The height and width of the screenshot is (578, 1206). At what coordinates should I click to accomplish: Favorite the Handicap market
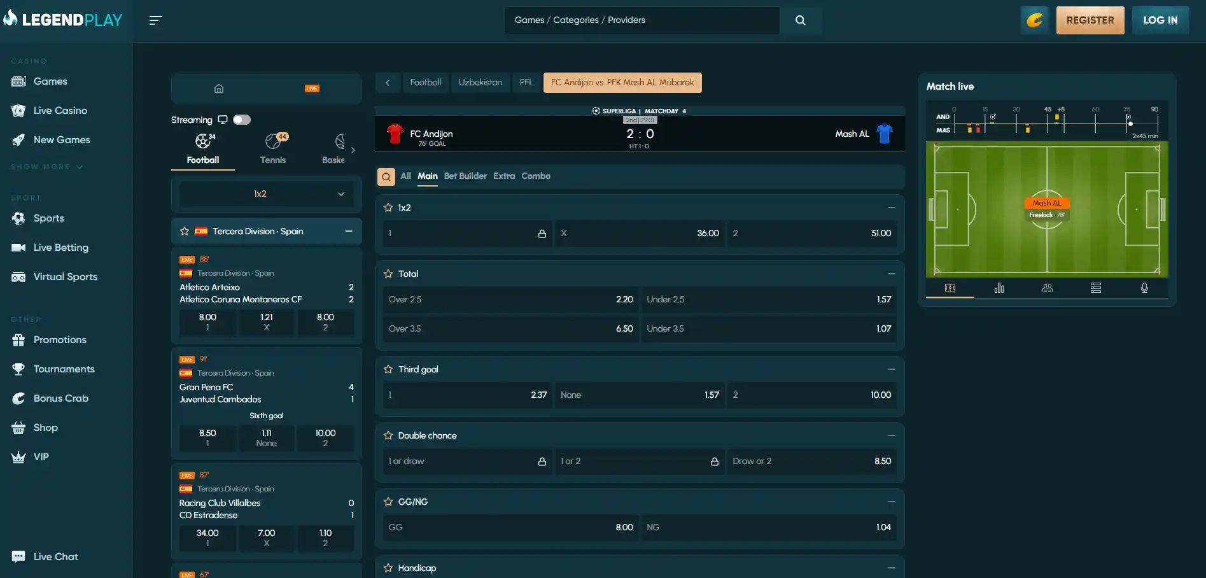388,568
